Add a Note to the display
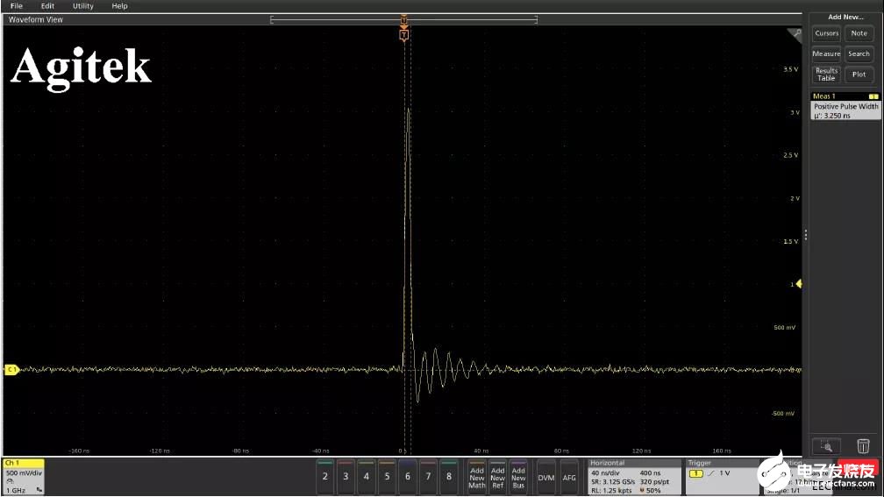The width and height of the screenshot is (884, 497). [x=859, y=33]
